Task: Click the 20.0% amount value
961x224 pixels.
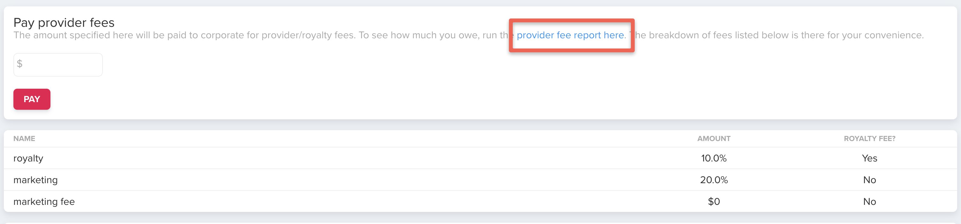Action: pyautogui.click(x=714, y=180)
